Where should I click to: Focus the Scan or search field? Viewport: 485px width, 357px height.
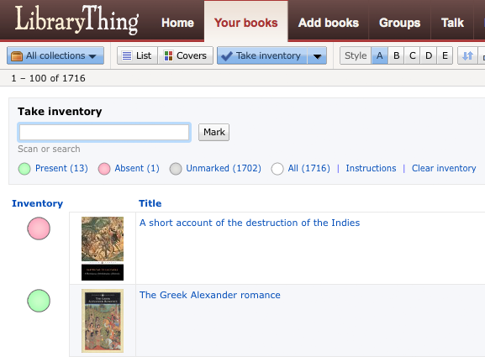104,132
